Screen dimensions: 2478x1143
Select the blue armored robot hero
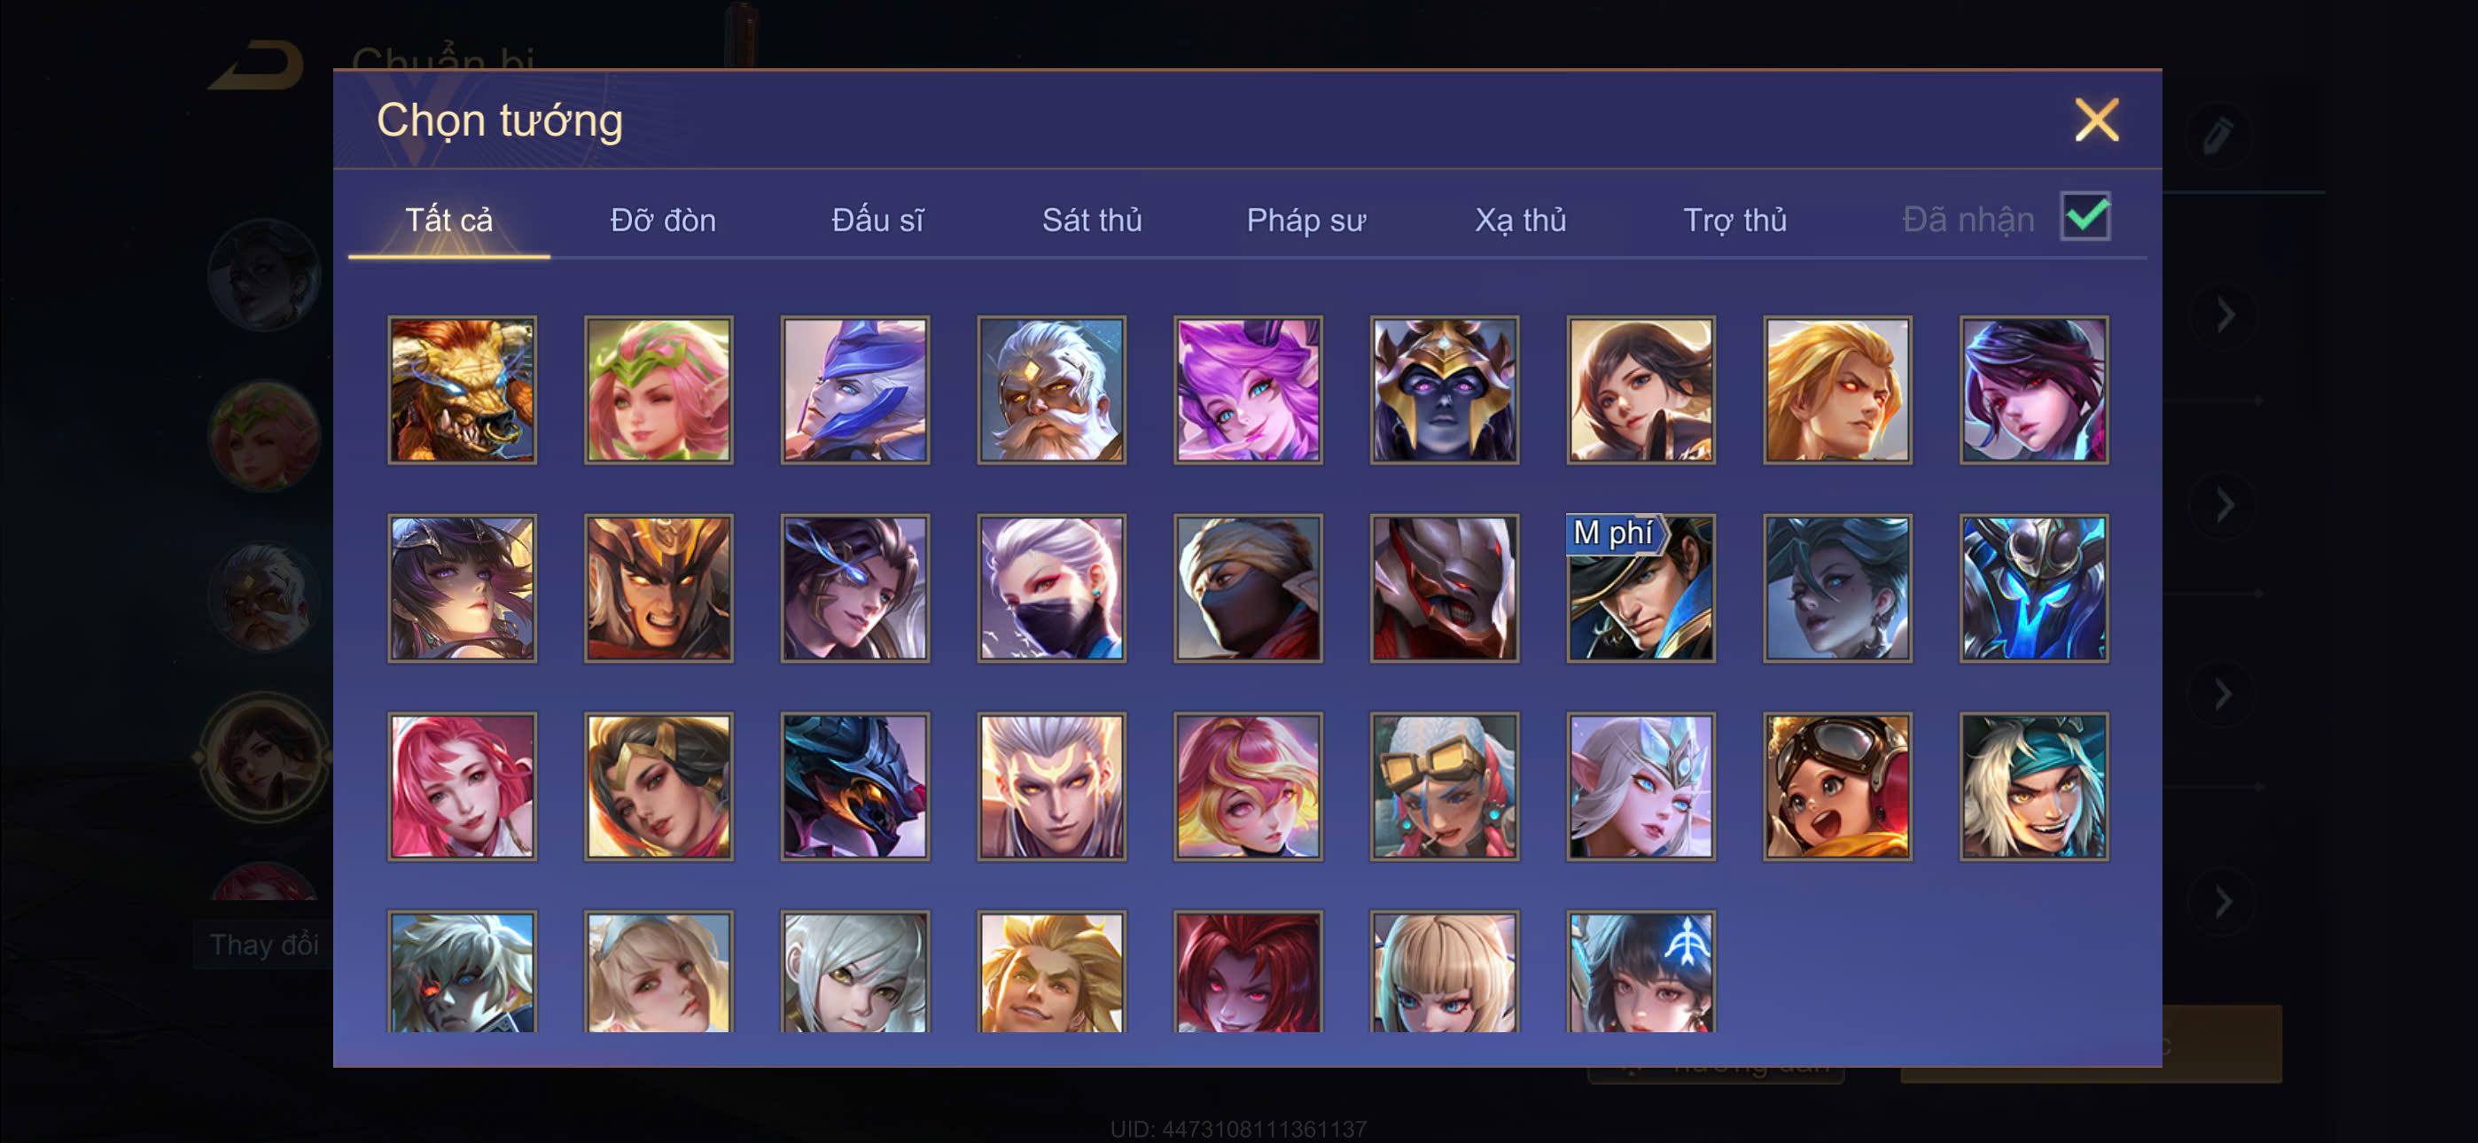(x=2034, y=587)
